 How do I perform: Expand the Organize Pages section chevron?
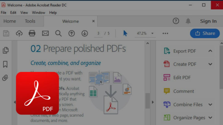pos(210,117)
